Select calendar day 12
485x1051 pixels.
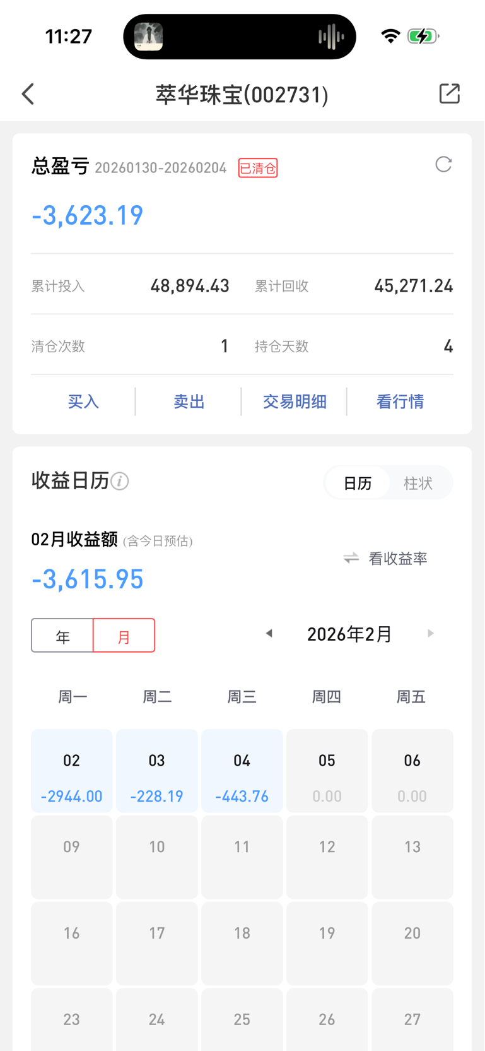pyautogui.click(x=327, y=857)
